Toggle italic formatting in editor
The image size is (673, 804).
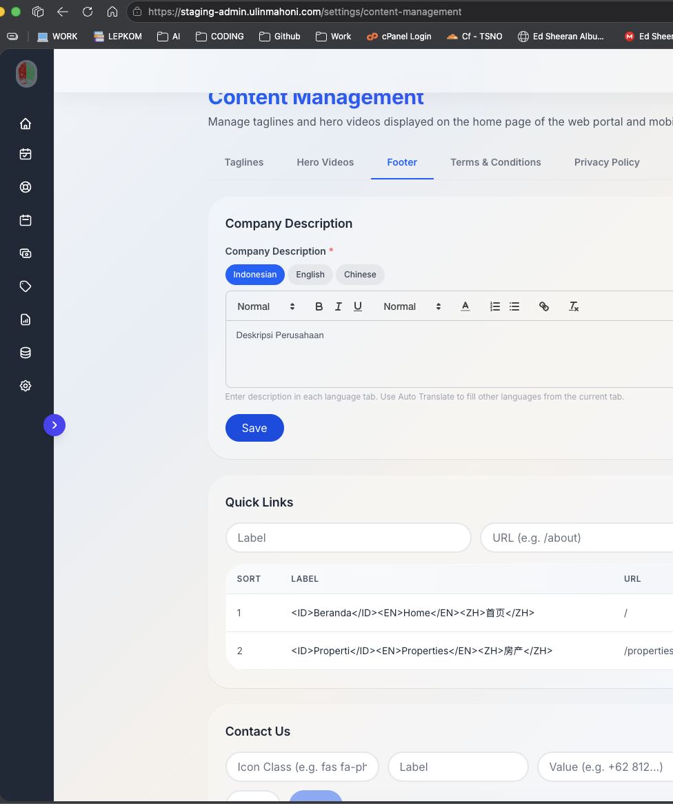338,306
